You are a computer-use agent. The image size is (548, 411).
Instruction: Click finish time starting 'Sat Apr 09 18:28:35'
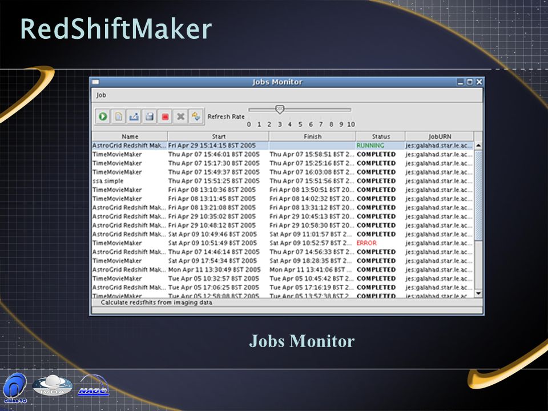[311, 261]
